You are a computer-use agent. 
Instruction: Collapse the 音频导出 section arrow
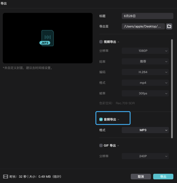[118, 119]
